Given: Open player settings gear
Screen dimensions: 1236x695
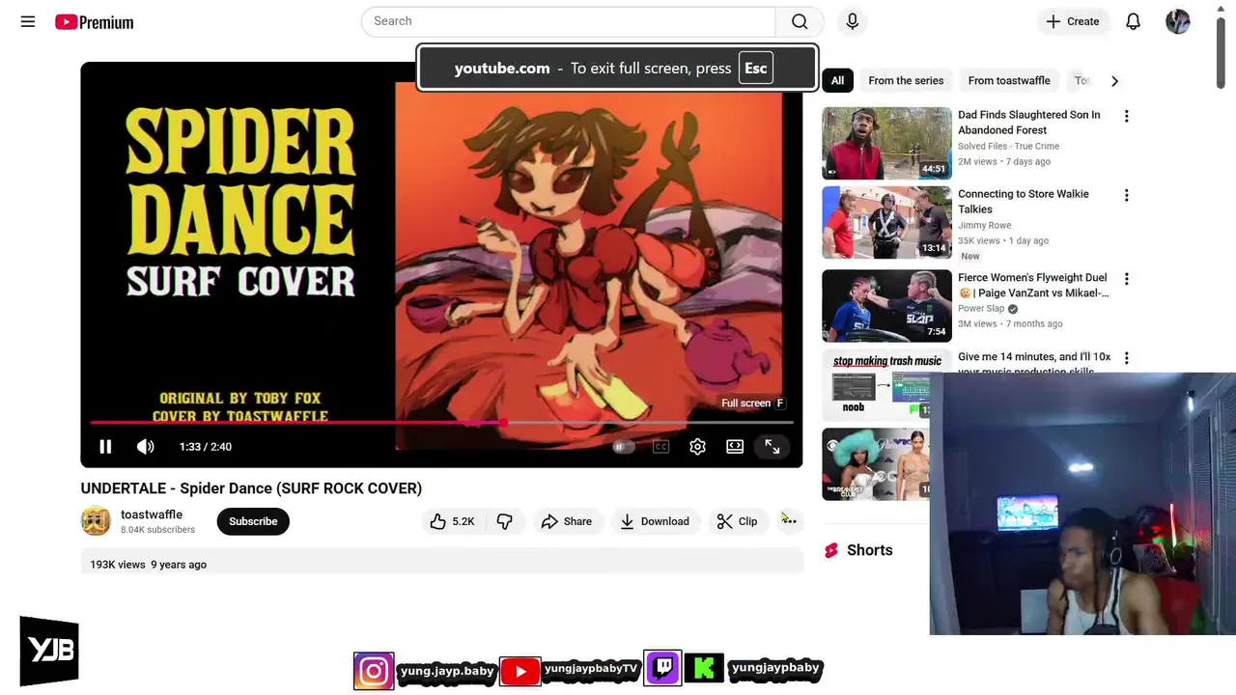Looking at the screenshot, I should [x=697, y=447].
